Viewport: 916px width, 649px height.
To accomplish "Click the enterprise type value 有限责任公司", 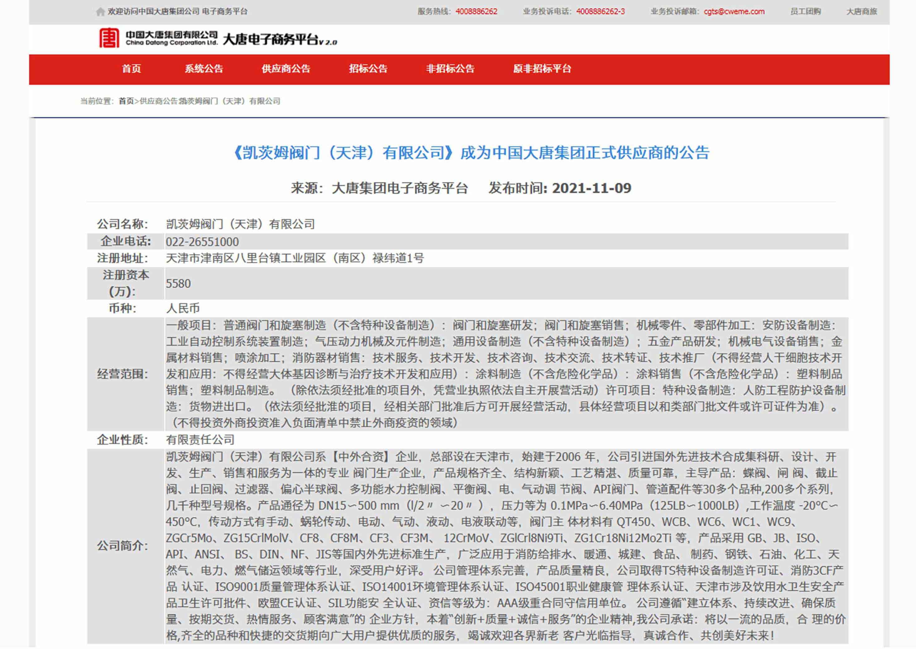I will click(200, 440).
